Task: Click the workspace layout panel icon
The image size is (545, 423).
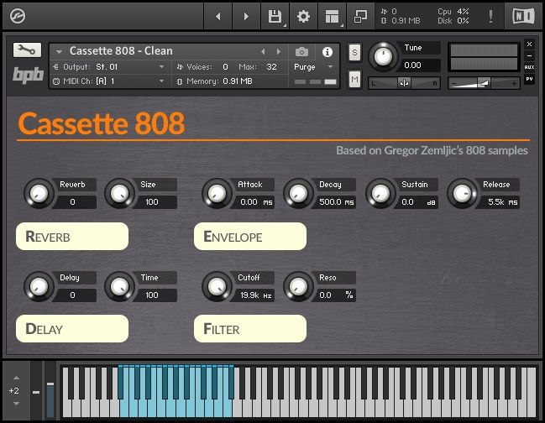Action: (x=332, y=16)
